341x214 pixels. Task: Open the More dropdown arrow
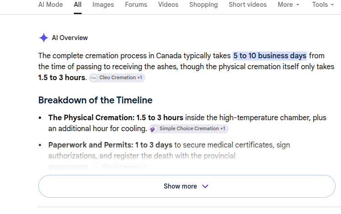click(x=298, y=5)
